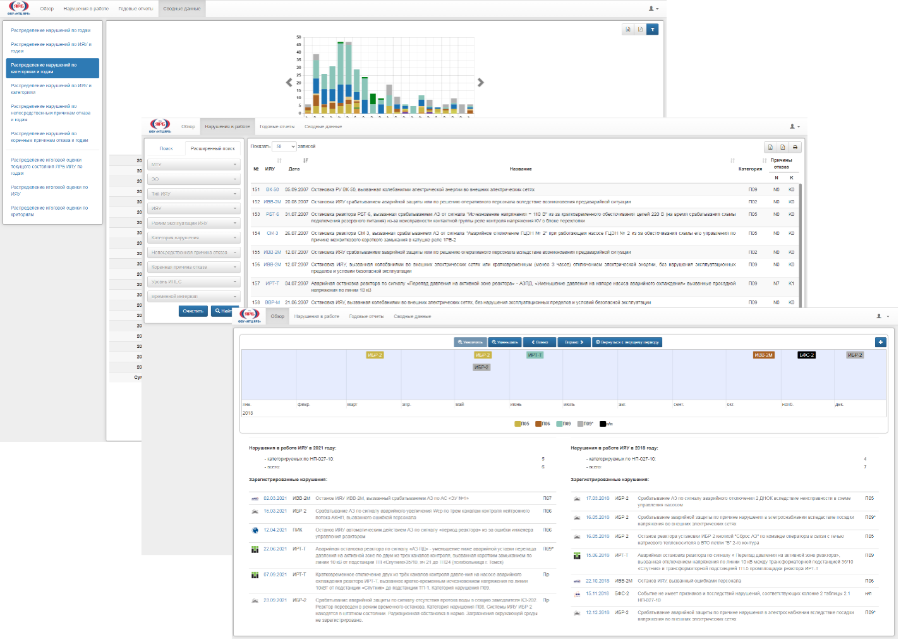Click the first export icon above the chart
The image size is (901, 642).
(628, 29)
